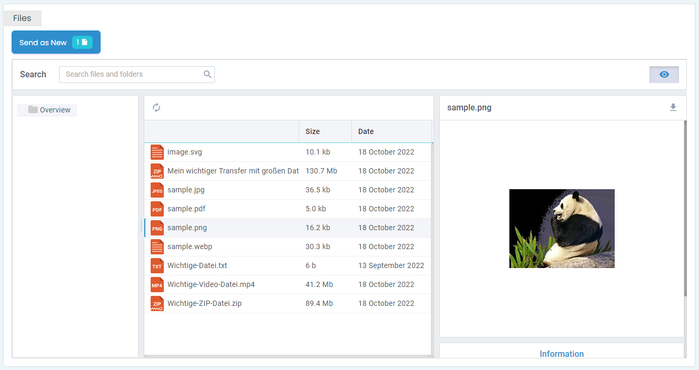Click the search magnifier icon
This screenshot has width=699, height=370.
coord(207,74)
